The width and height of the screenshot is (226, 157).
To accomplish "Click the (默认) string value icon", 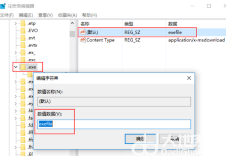I will 83,32.
